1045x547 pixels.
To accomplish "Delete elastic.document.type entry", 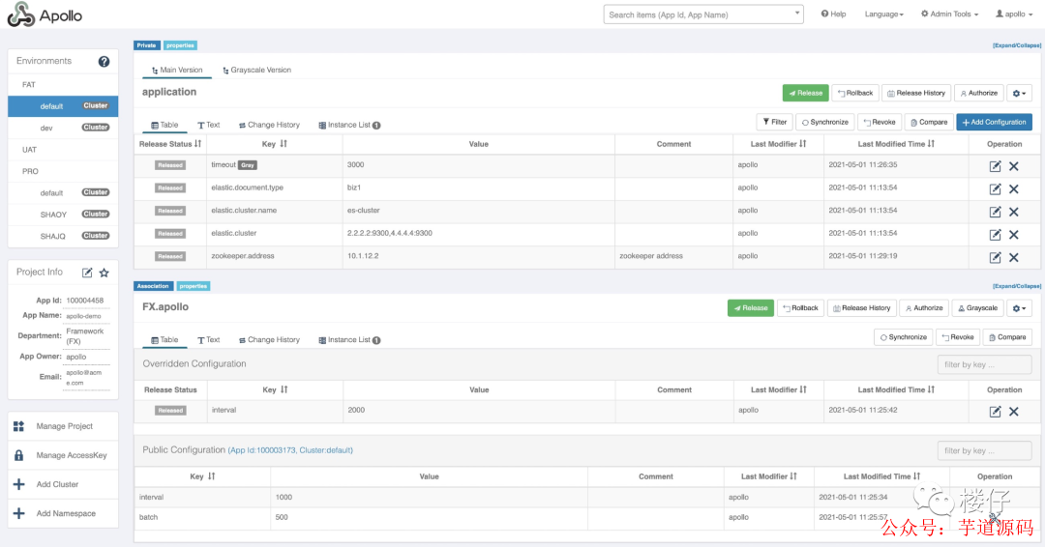I will pos(1014,189).
